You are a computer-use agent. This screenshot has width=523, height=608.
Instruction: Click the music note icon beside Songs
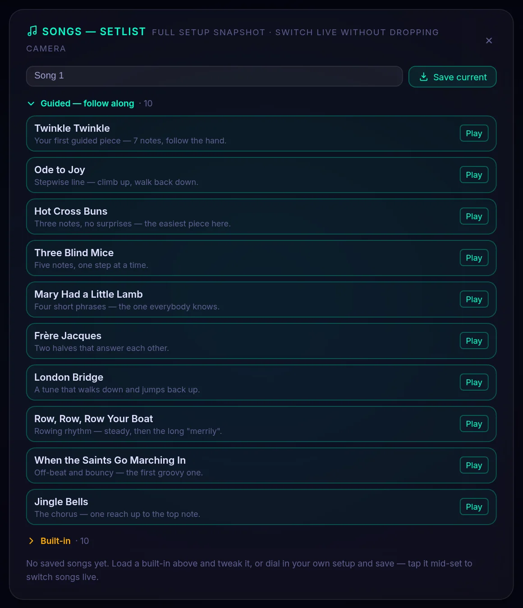point(32,31)
